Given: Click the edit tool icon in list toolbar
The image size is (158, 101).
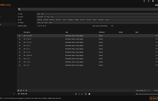Looking at the screenshot, I should tap(24, 90).
